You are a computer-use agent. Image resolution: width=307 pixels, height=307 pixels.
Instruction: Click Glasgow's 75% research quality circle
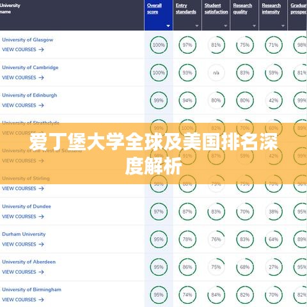coord(245,45)
